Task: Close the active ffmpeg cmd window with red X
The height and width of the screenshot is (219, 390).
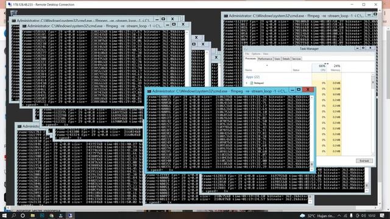Action: tap(308, 89)
